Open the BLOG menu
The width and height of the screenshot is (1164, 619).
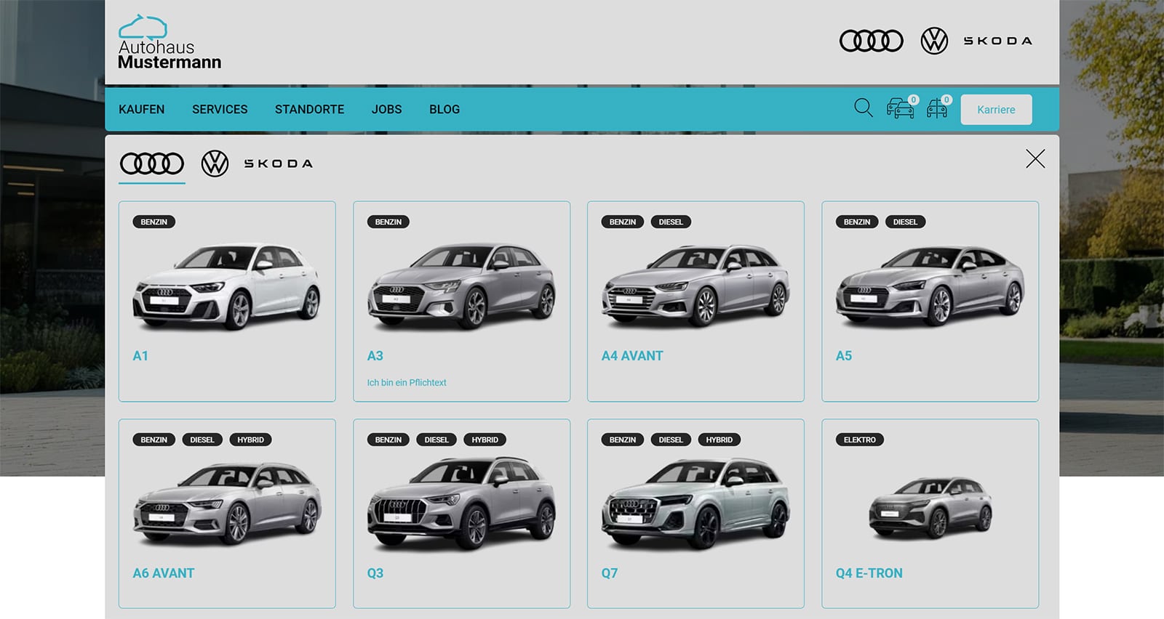pos(445,109)
